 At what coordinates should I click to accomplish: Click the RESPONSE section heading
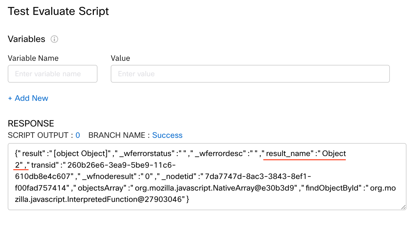[31, 123]
